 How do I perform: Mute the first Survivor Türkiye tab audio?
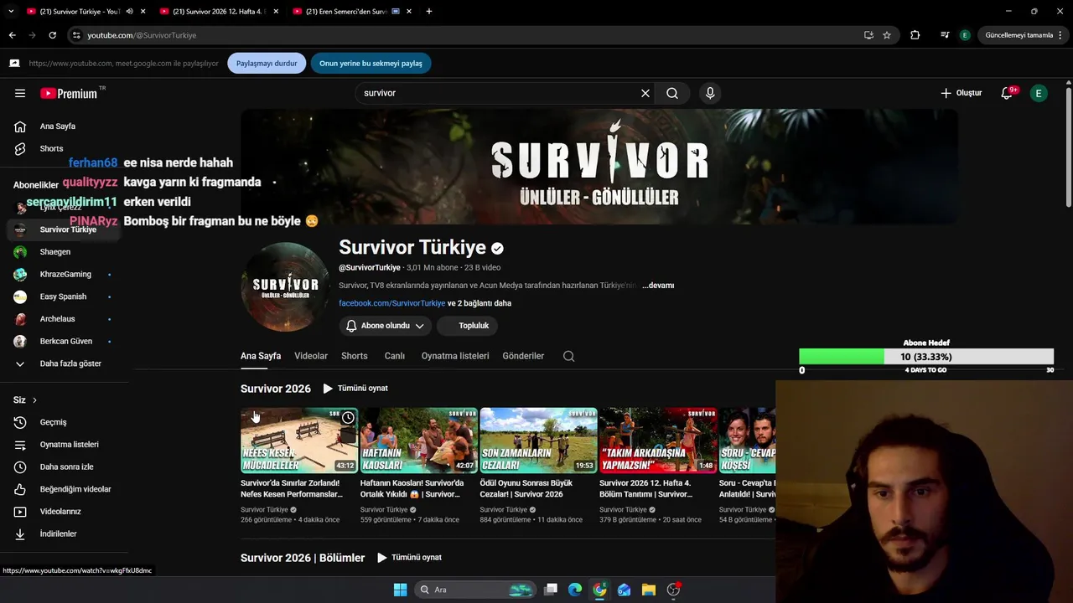coord(129,11)
